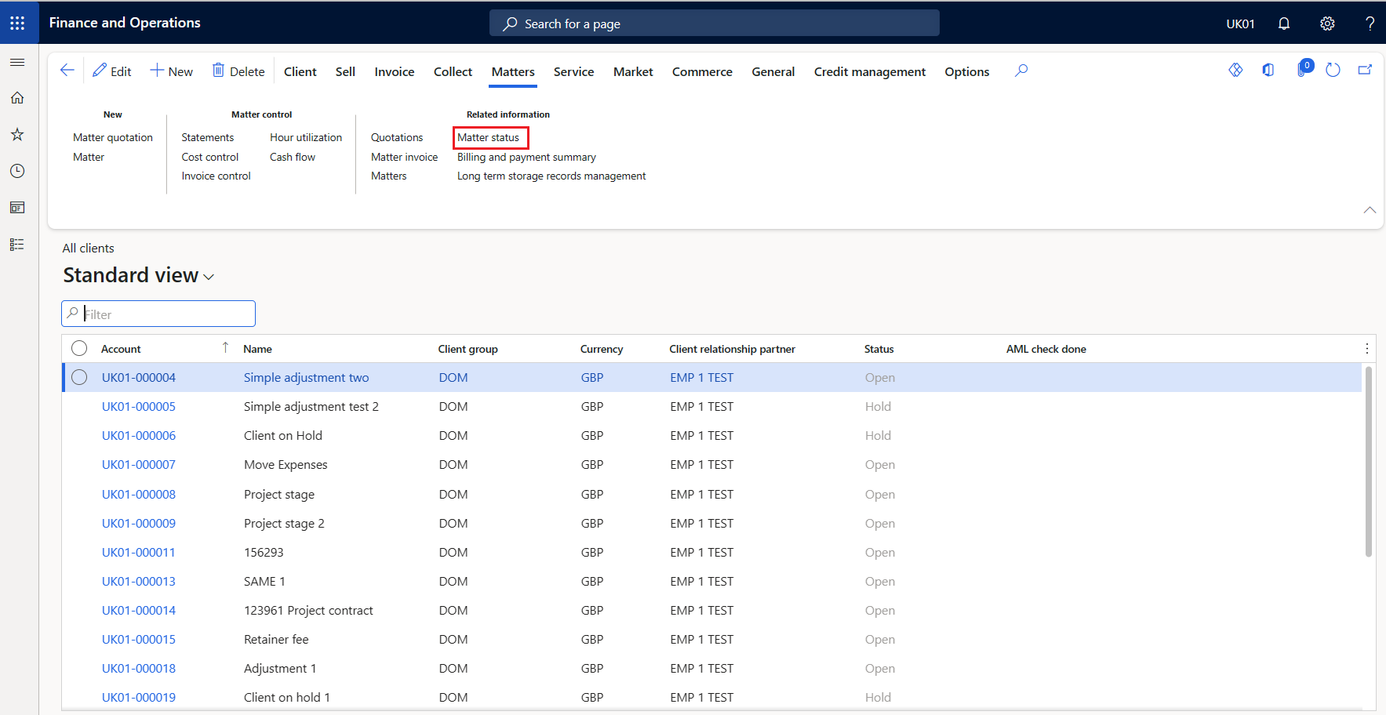The image size is (1386, 715).
Task: Click Delete trash button
Action: click(x=238, y=71)
